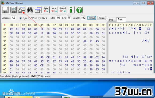Switch to the Info tab

point(112,20)
